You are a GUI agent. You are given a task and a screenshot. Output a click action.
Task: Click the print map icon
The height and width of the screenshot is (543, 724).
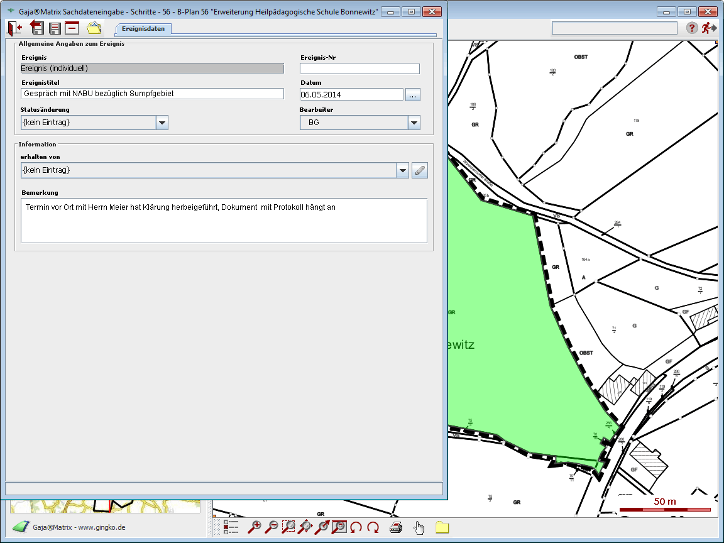pyautogui.click(x=396, y=527)
